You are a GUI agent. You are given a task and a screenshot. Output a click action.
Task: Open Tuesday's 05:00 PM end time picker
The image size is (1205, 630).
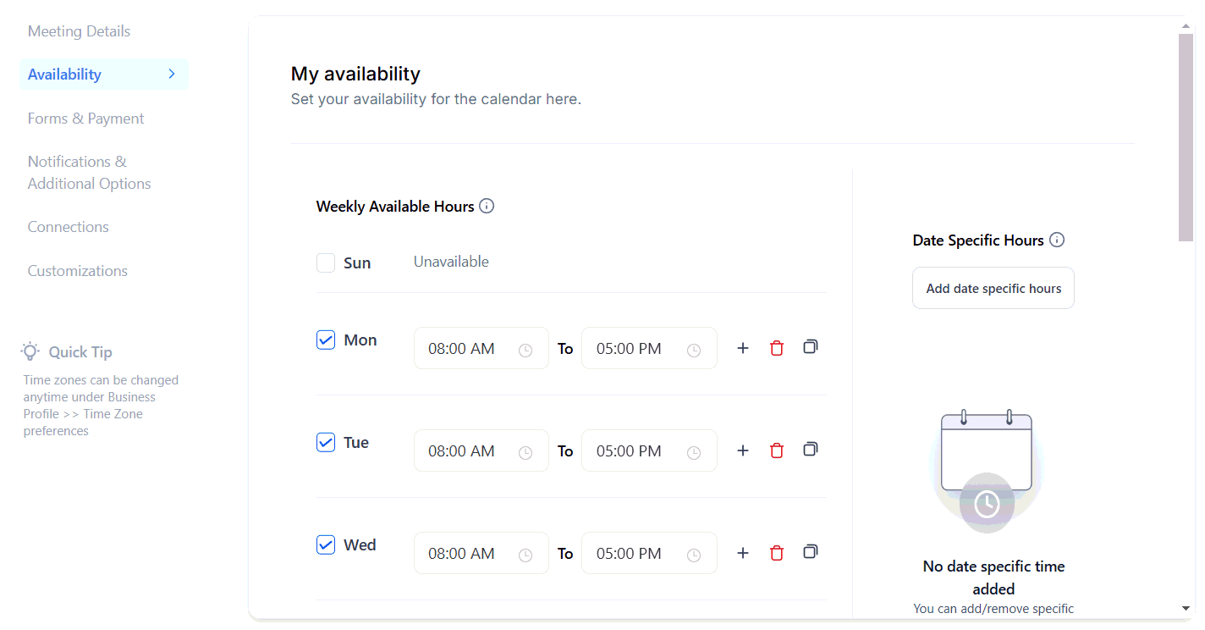[x=649, y=450]
